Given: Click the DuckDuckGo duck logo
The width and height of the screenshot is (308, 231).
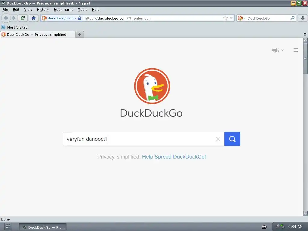Looking at the screenshot, I should (152, 86).
